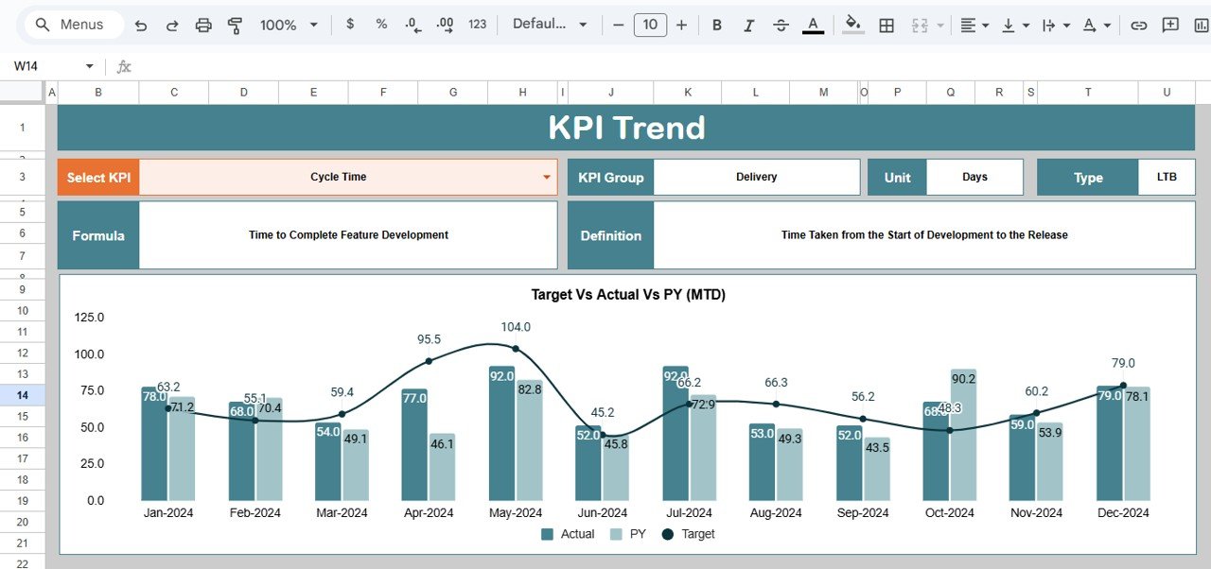The width and height of the screenshot is (1211, 569).
Task: Click the Undo icon
Action: pyautogui.click(x=141, y=26)
